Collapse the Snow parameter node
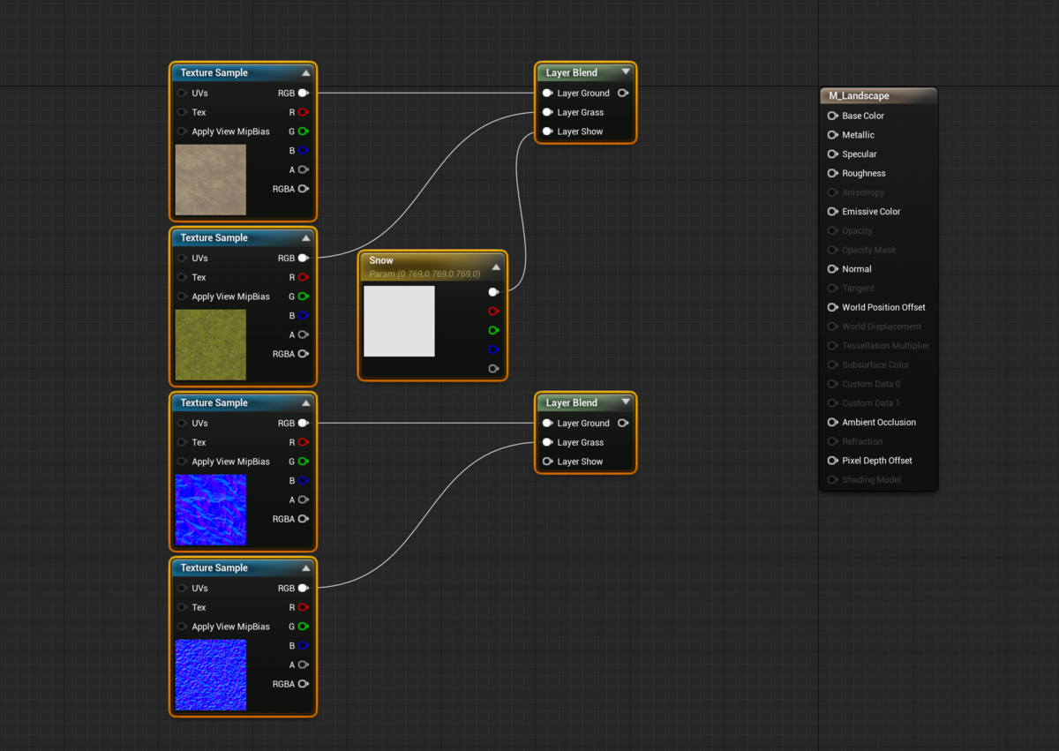Image resolution: width=1059 pixels, height=751 pixels. [x=496, y=267]
